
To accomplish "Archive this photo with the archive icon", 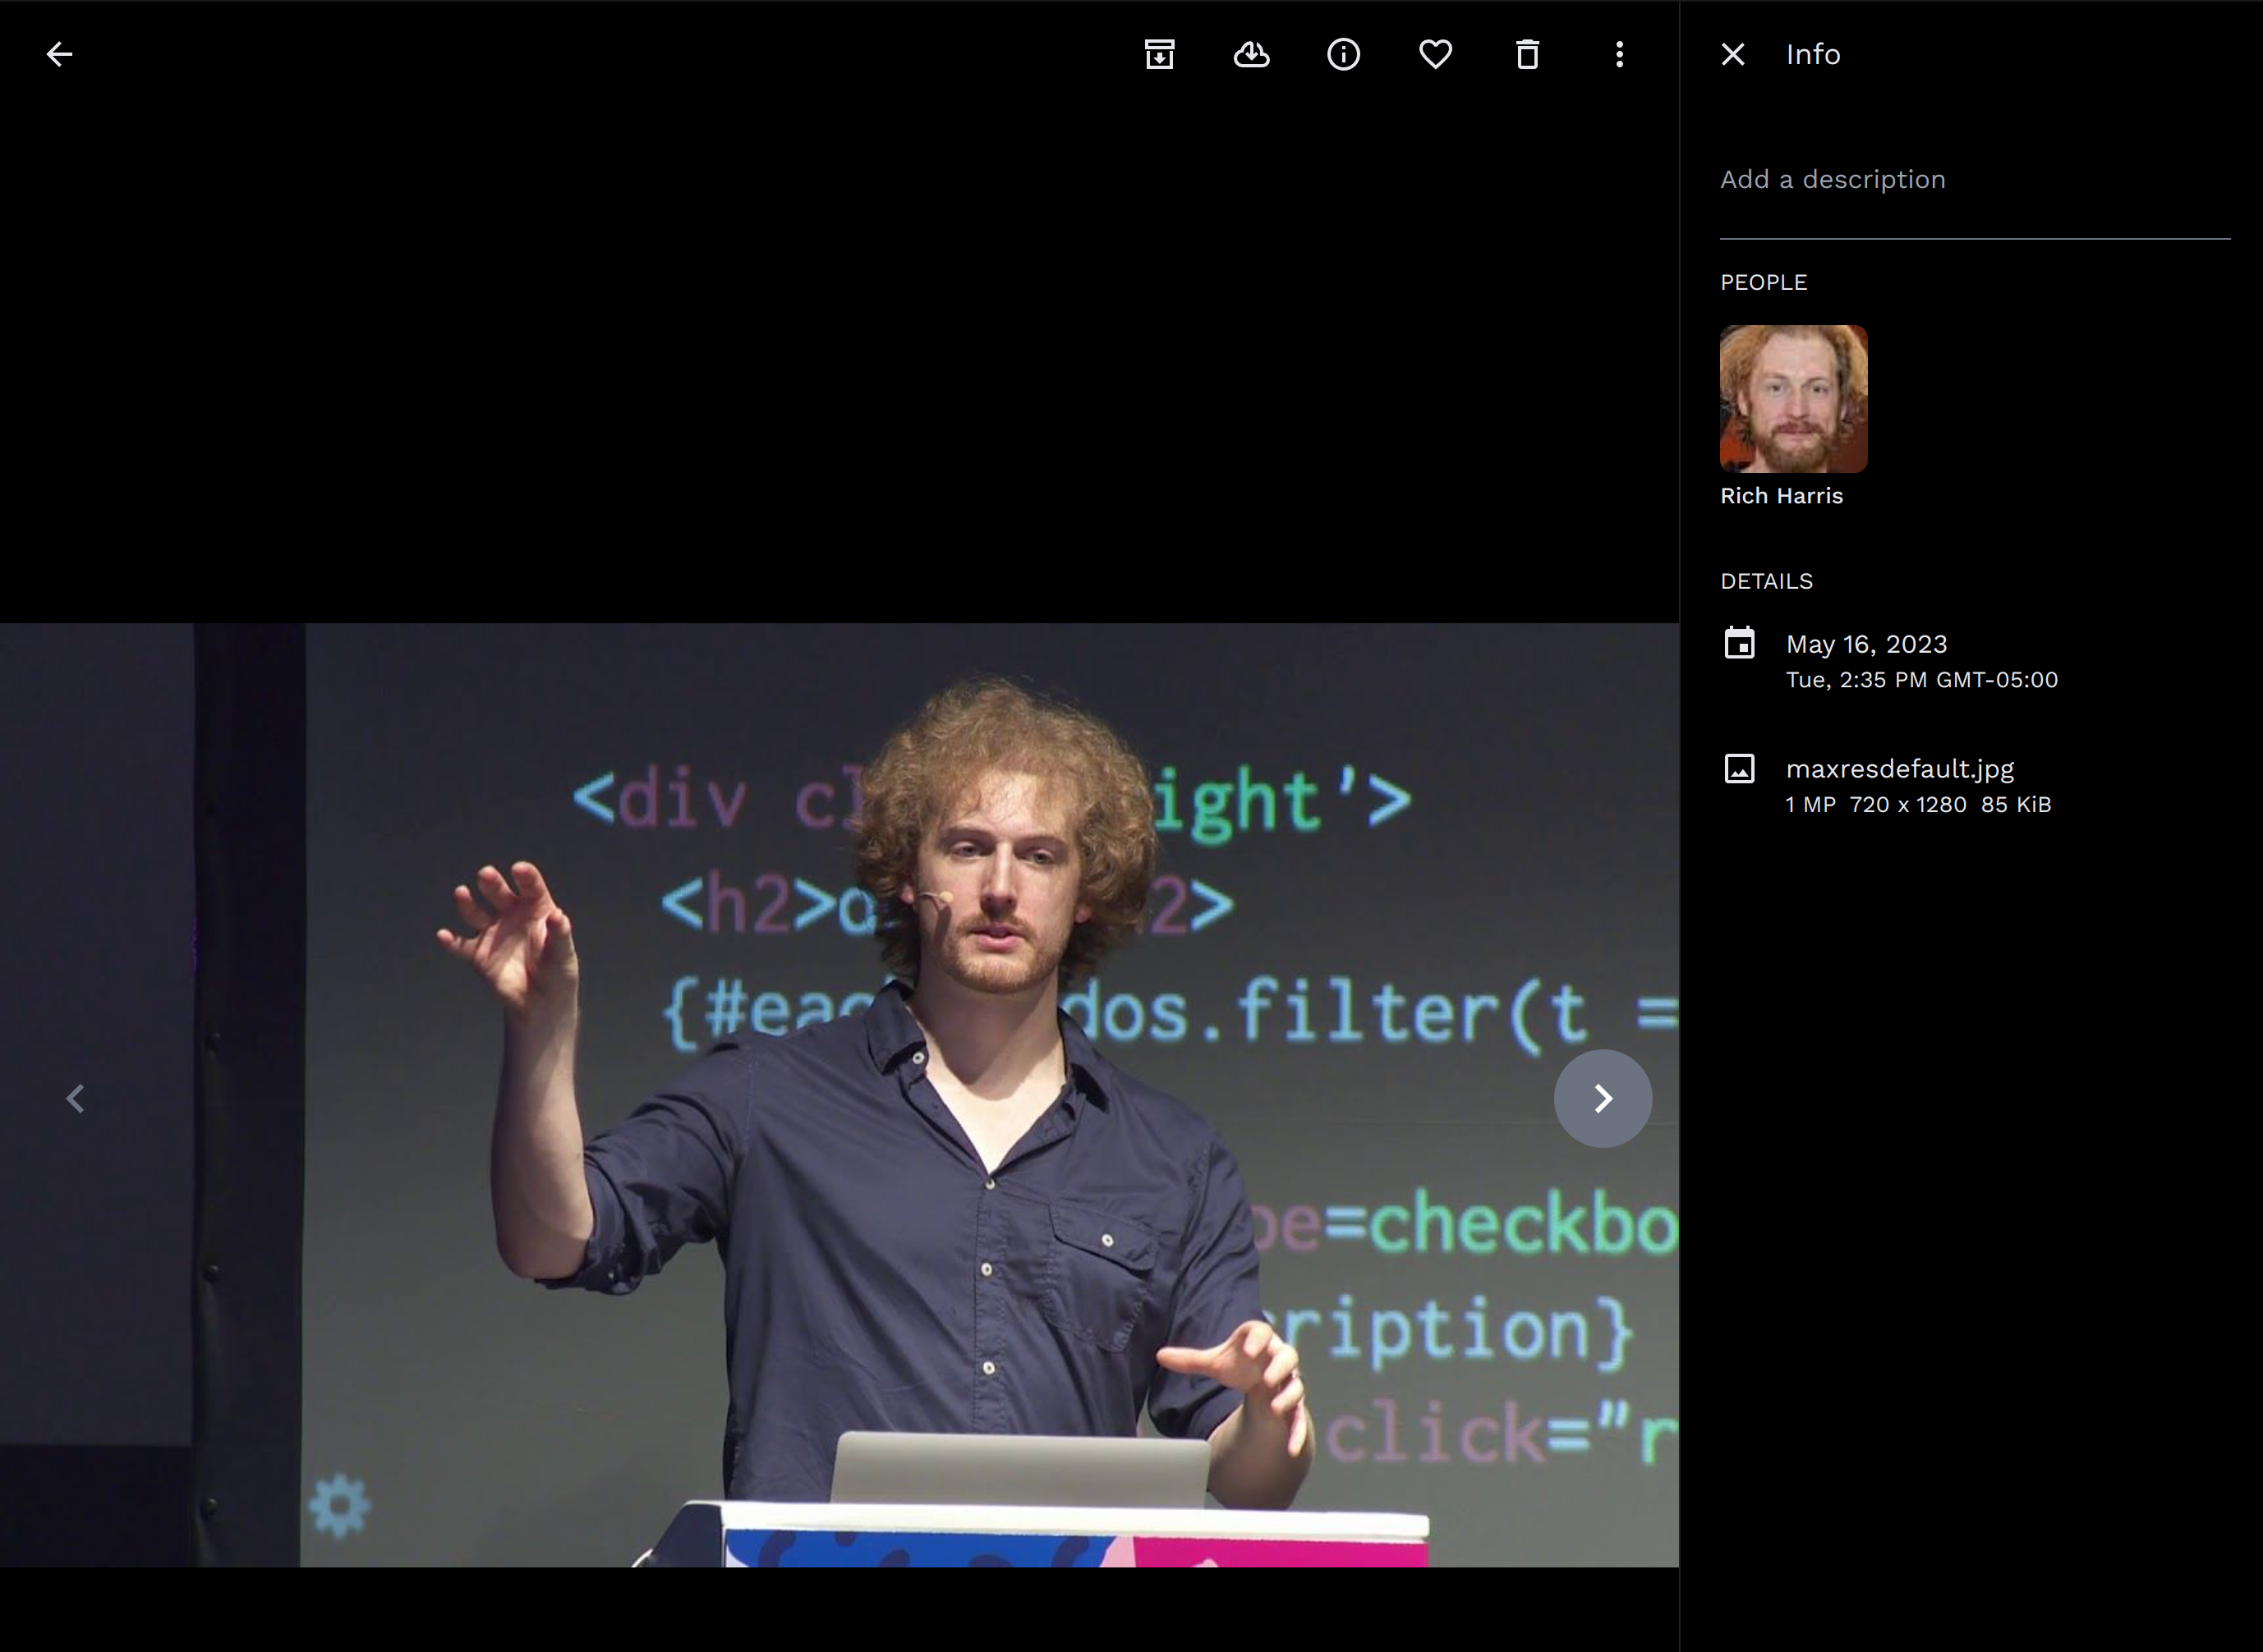I will [x=1160, y=54].
